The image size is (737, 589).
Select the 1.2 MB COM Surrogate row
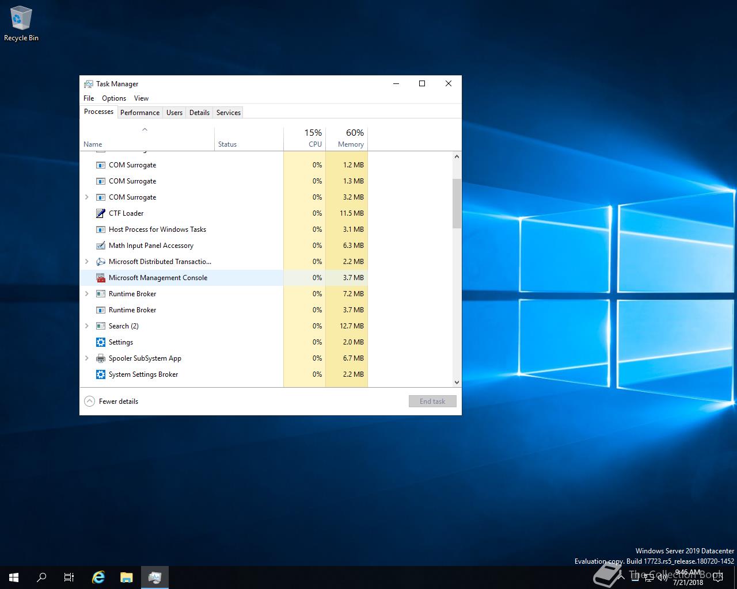[x=223, y=165]
